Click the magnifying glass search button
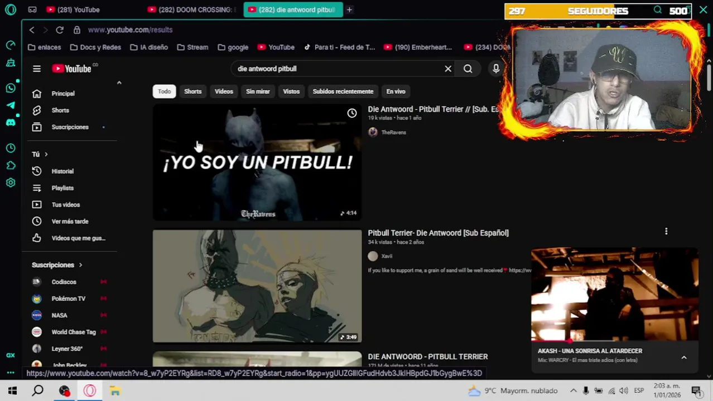Screen dimensions: 713x401 (468, 69)
